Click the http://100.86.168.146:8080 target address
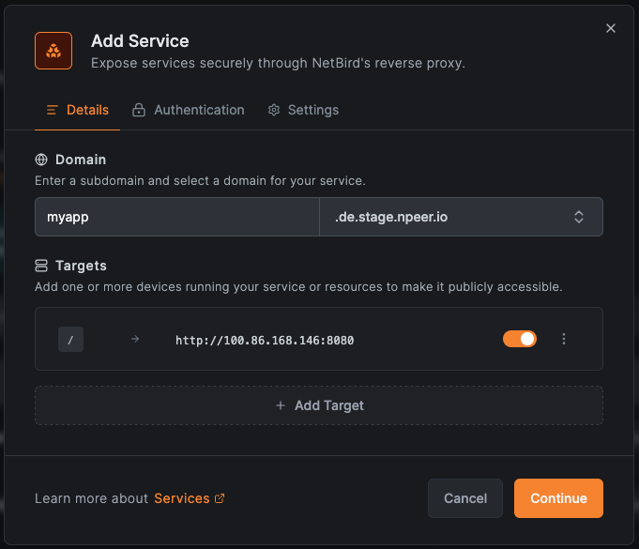 [265, 340]
